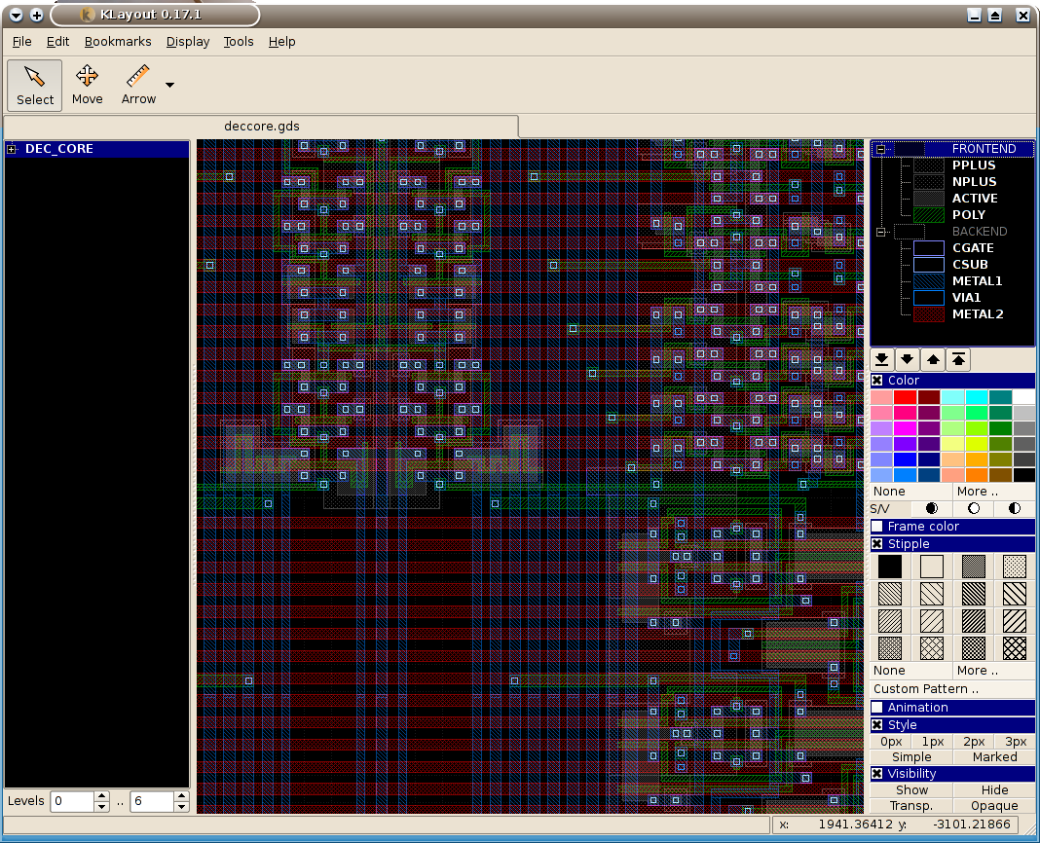Enable the Animation panel checkbox
Screen dimensions: 1040x843
[877, 708]
